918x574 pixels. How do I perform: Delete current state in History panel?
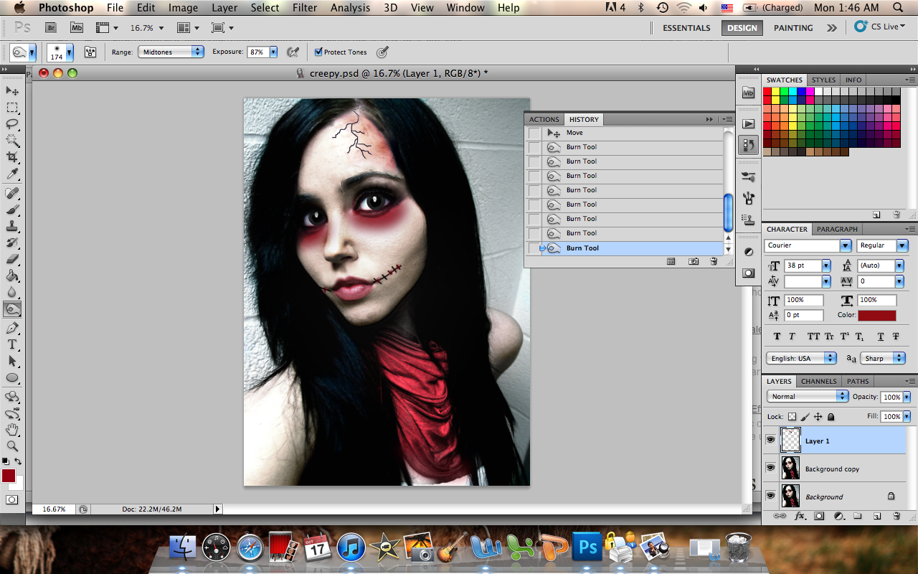pyautogui.click(x=714, y=262)
